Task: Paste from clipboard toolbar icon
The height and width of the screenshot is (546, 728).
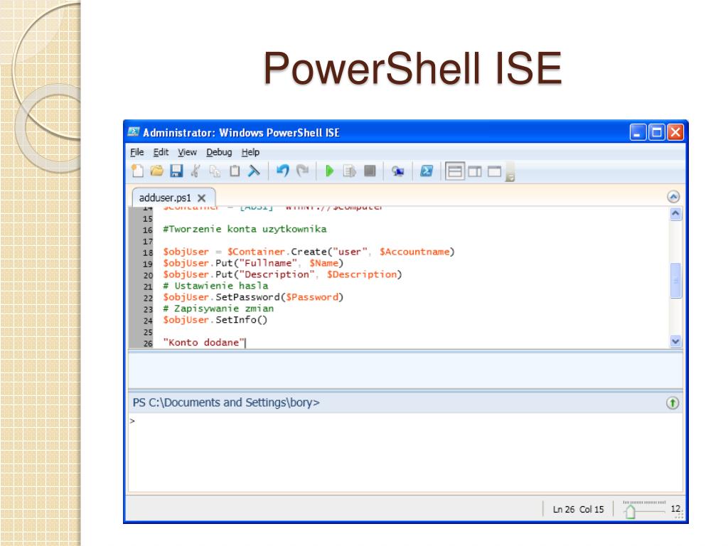Action: [235, 171]
